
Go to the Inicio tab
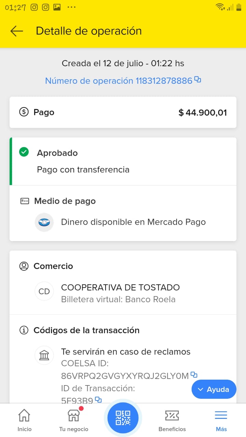(24, 420)
